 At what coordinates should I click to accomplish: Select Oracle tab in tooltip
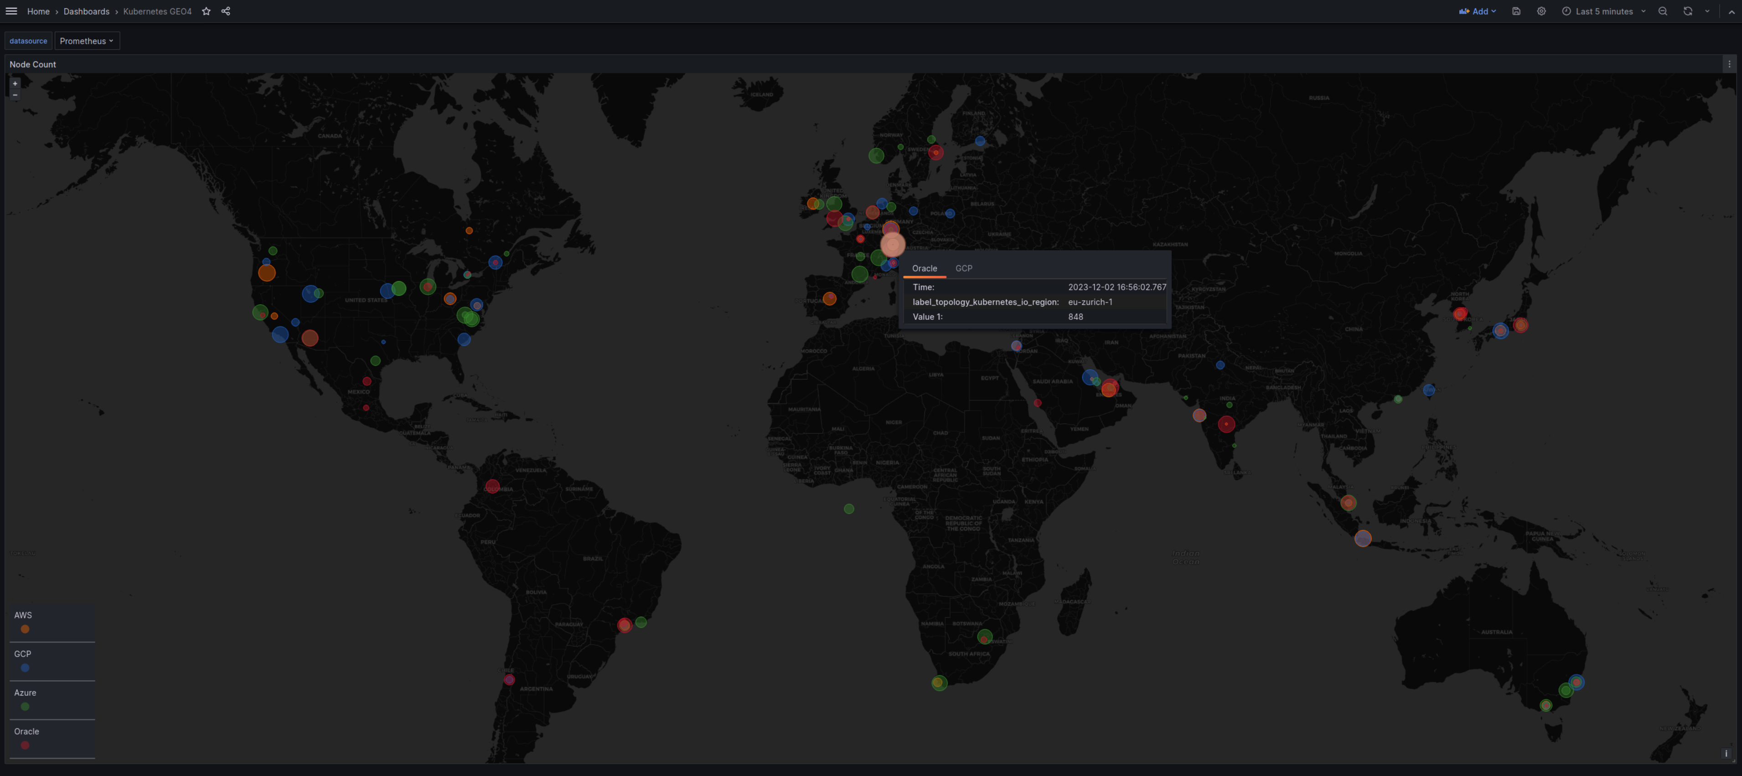925,268
